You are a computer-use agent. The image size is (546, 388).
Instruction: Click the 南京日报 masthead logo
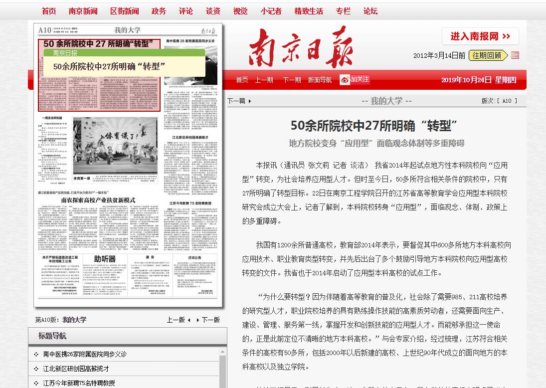(x=301, y=47)
